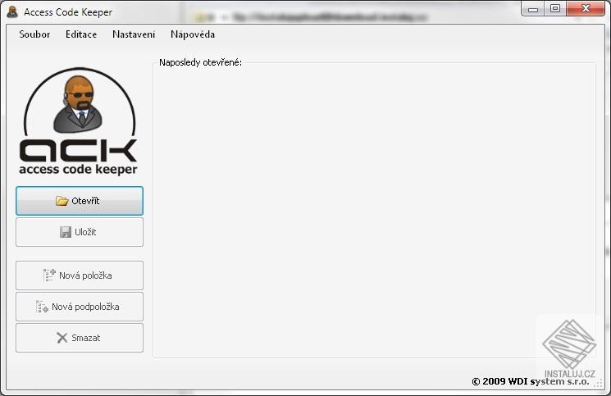Click the Otevřít button
This screenshot has height=396, width=611.
point(80,201)
